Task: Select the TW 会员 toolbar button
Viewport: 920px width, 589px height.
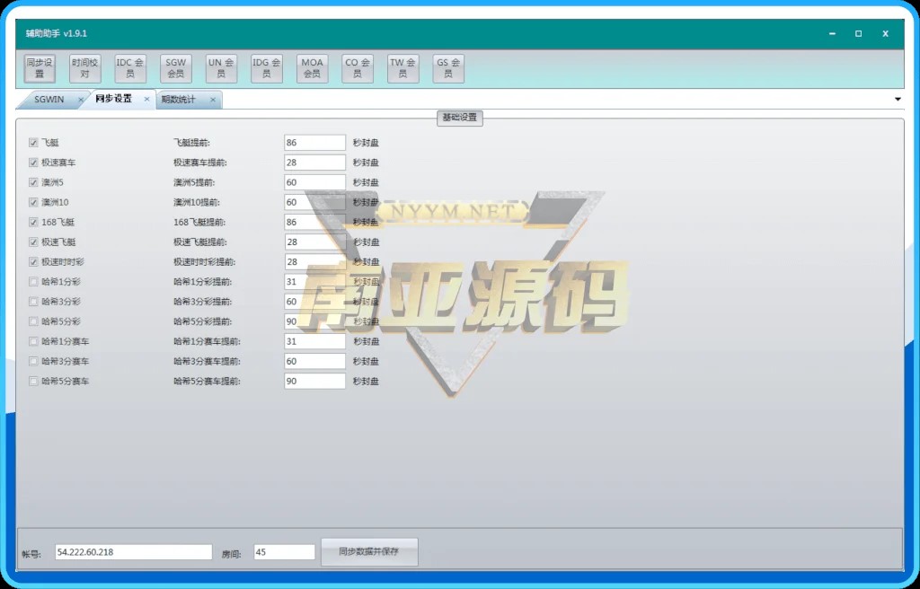Action: pos(402,68)
